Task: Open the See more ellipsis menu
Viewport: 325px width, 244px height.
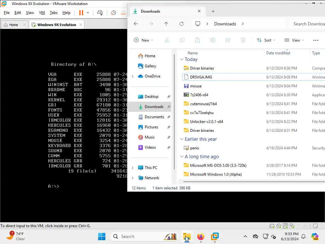Action: tap(316, 40)
